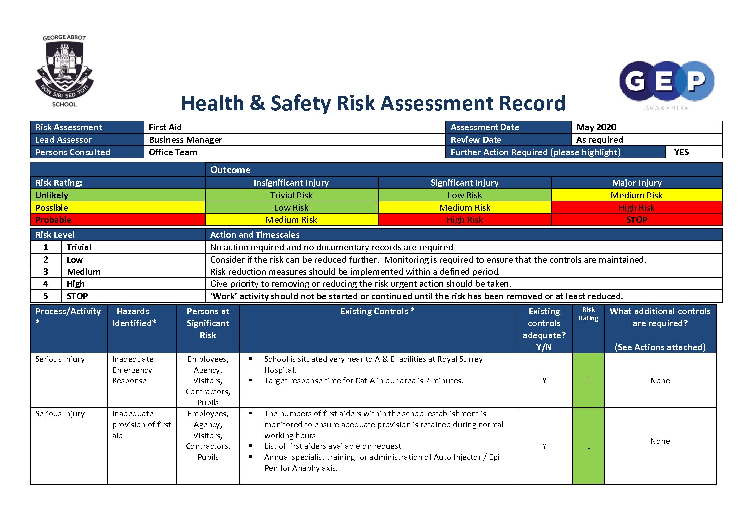Click the green 'L' rating in Emergency Response row
This screenshot has height=528, width=747.
(x=588, y=381)
